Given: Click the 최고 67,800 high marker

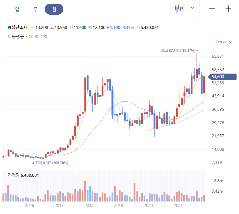Looking at the screenshot, I should 180,50.
